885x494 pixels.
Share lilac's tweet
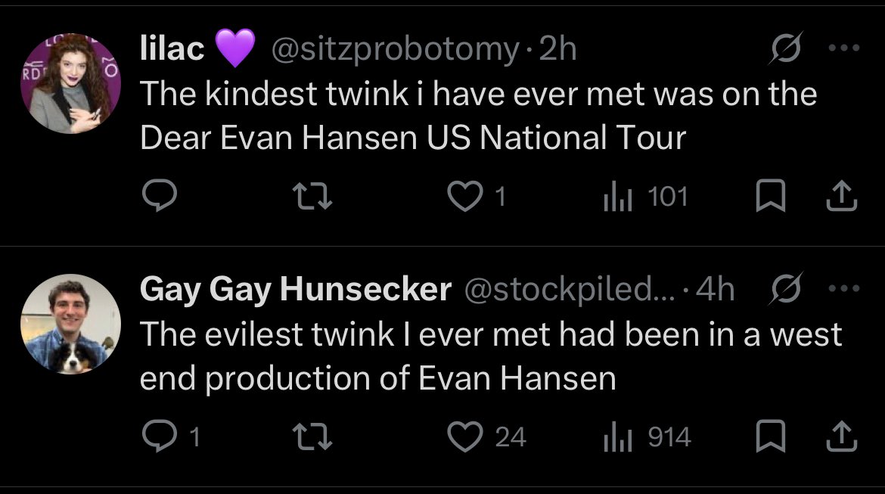[x=842, y=195]
